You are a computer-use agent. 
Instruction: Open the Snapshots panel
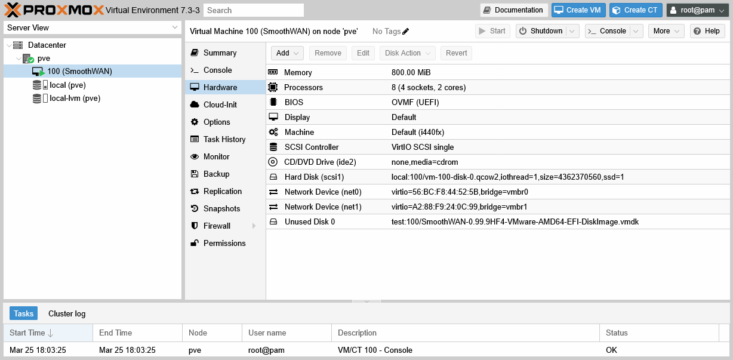point(223,208)
